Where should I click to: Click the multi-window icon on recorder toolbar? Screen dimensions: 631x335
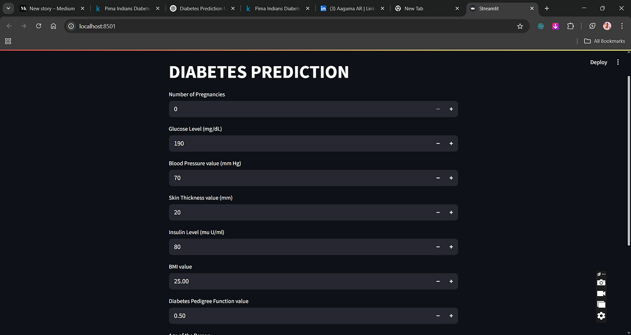601,304
